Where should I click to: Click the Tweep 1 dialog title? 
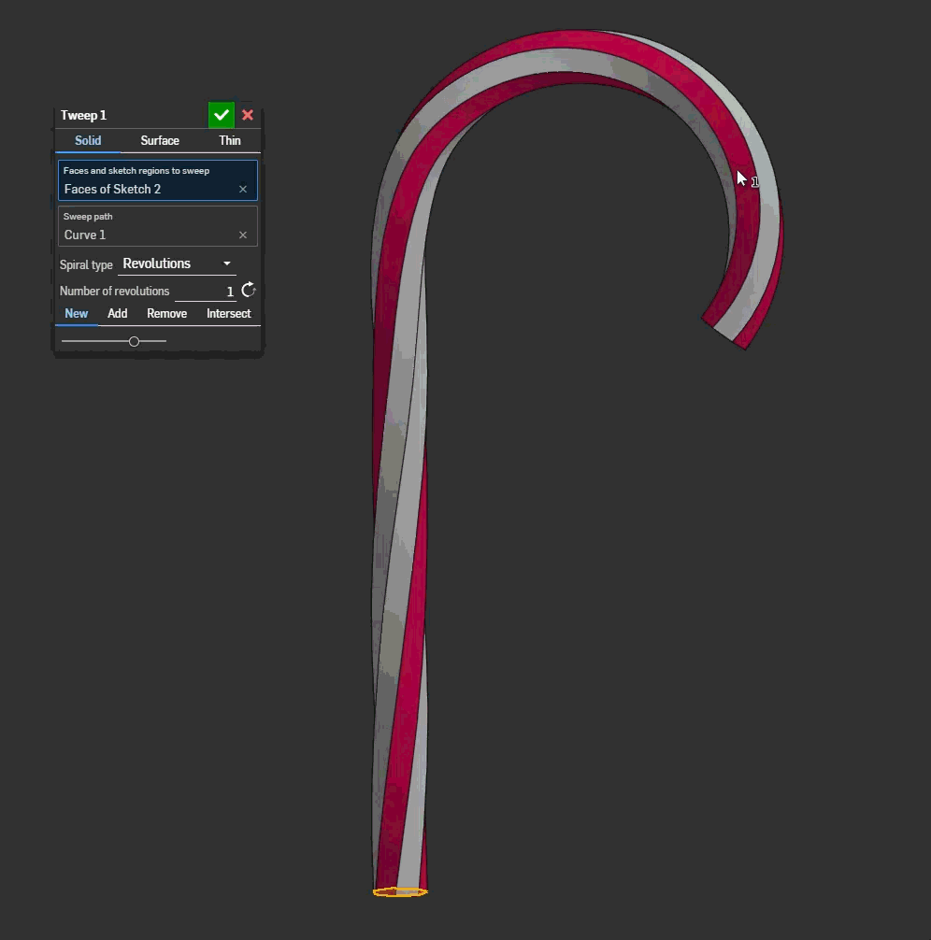pos(83,115)
